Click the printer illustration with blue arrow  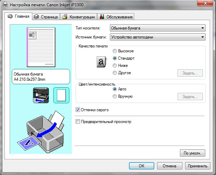[41, 132]
